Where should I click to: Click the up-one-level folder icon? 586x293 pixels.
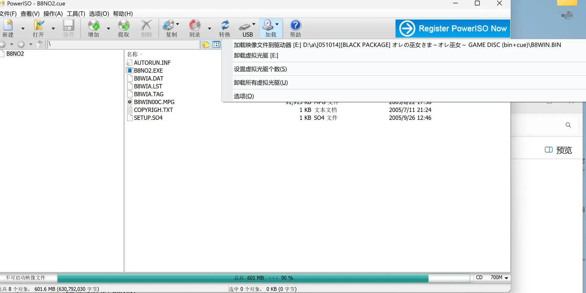(x=40, y=44)
